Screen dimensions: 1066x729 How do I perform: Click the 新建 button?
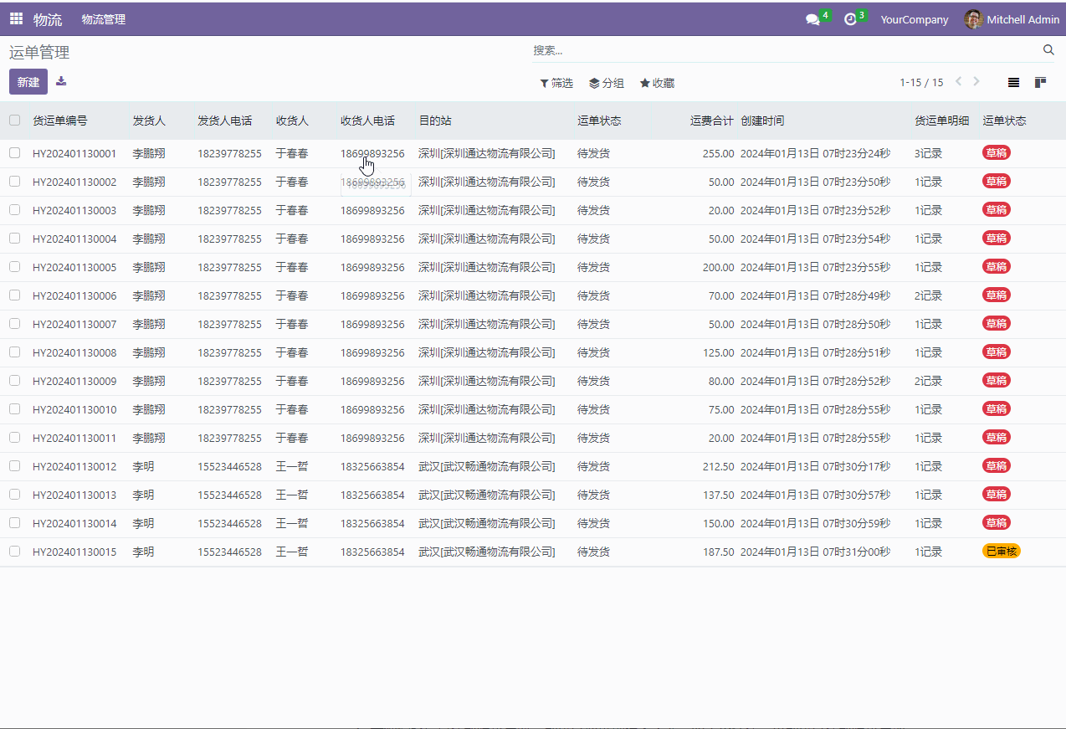(28, 82)
